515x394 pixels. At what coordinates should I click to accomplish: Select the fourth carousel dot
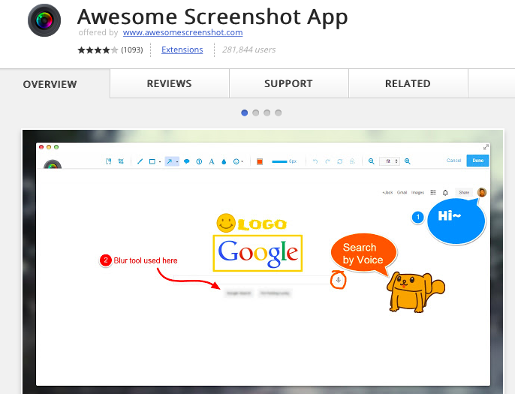click(279, 113)
